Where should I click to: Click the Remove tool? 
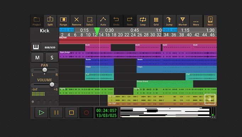click(77, 21)
